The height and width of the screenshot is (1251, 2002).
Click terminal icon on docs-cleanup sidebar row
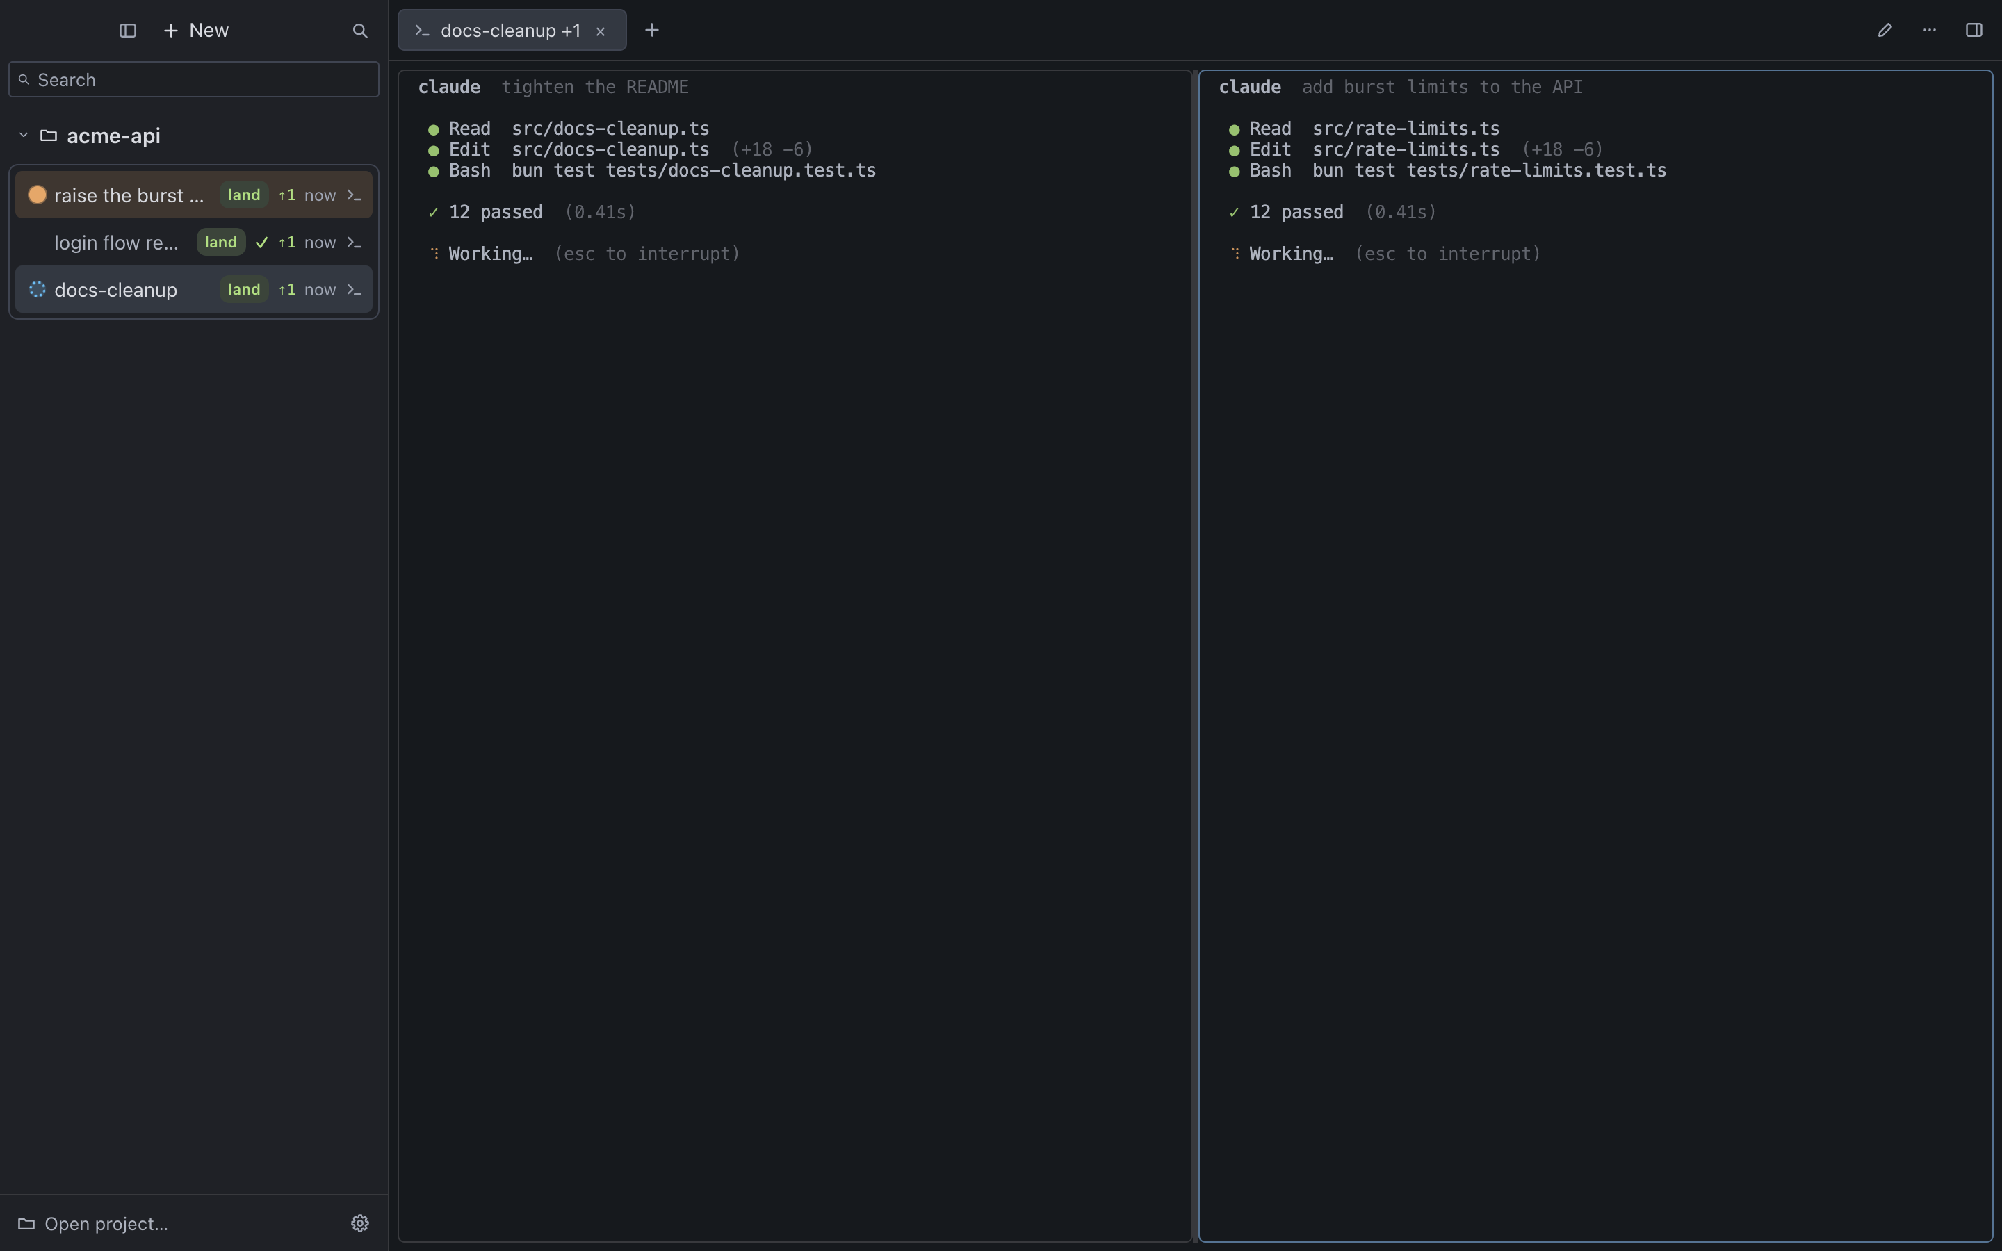pyautogui.click(x=354, y=290)
